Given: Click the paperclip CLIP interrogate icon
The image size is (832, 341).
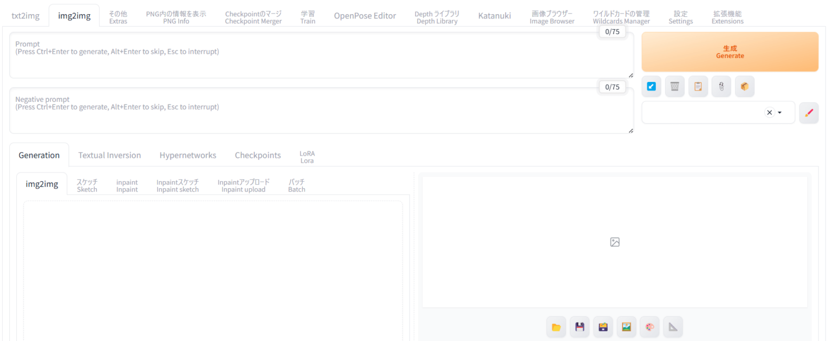Looking at the screenshot, I should (x=721, y=86).
